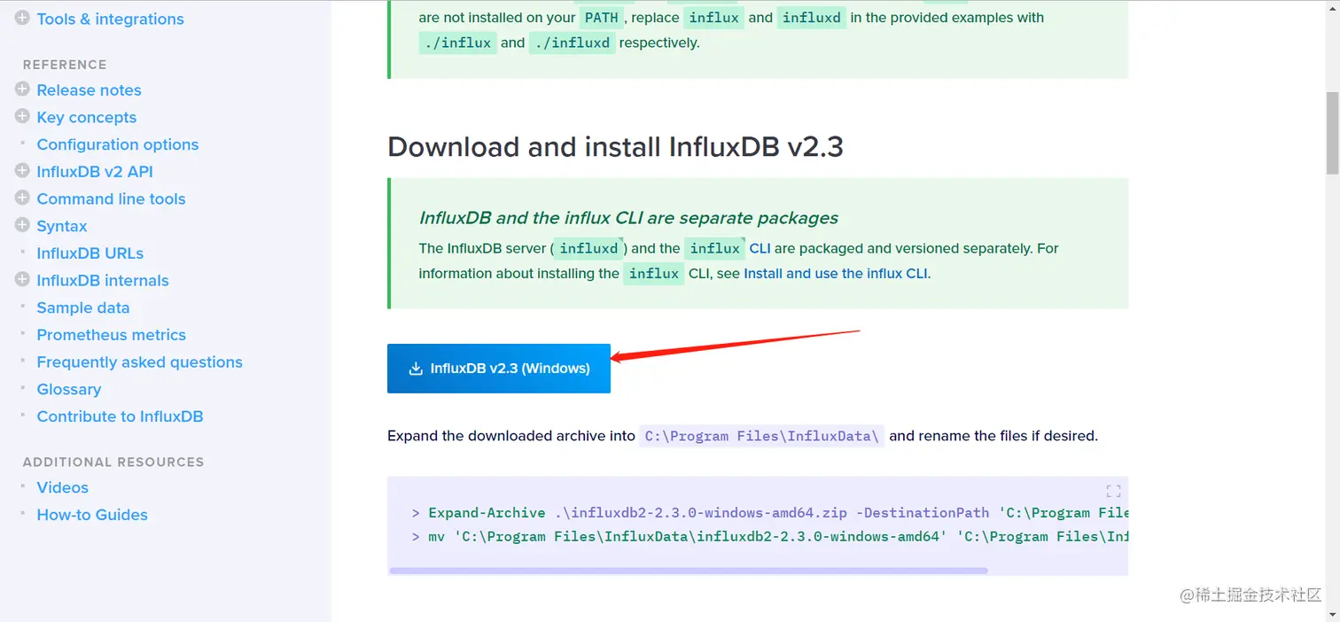
Task: Open the Syntax reference
Action: coord(61,227)
